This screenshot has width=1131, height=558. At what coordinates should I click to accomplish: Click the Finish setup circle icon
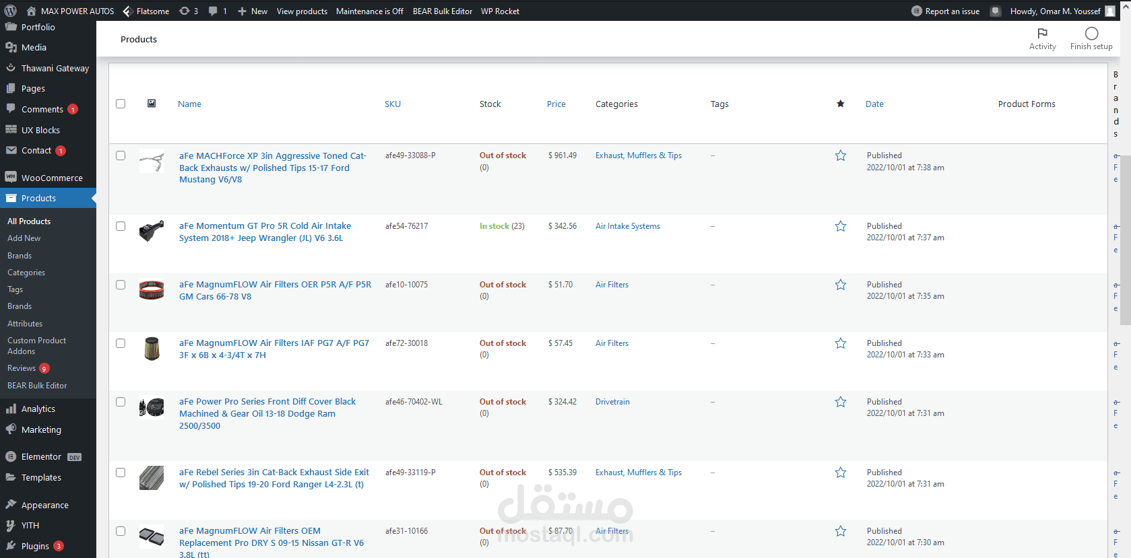click(x=1091, y=33)
